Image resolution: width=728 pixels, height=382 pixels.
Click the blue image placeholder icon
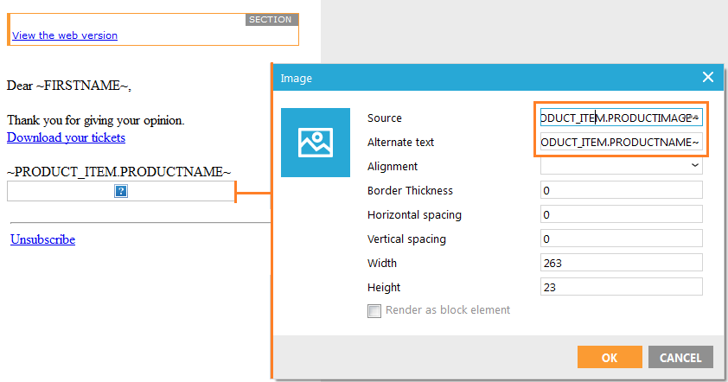(x=316, y=143)
